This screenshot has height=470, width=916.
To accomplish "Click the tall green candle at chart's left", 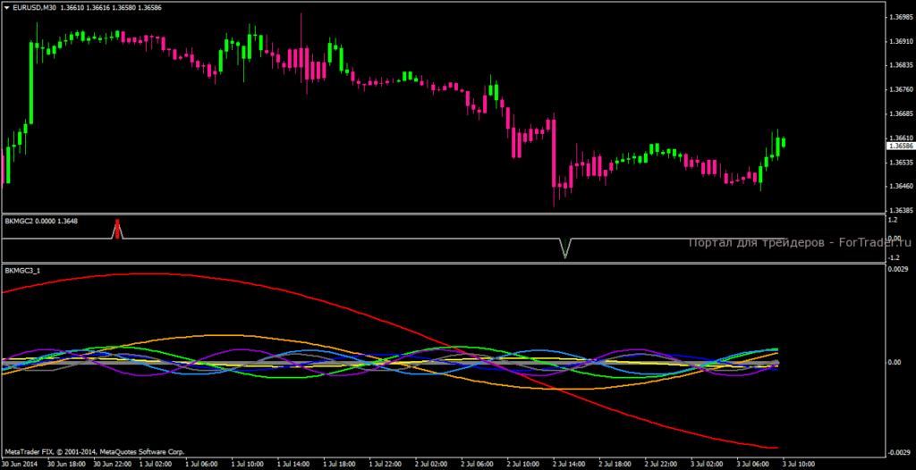I will (x=31, y=82).
